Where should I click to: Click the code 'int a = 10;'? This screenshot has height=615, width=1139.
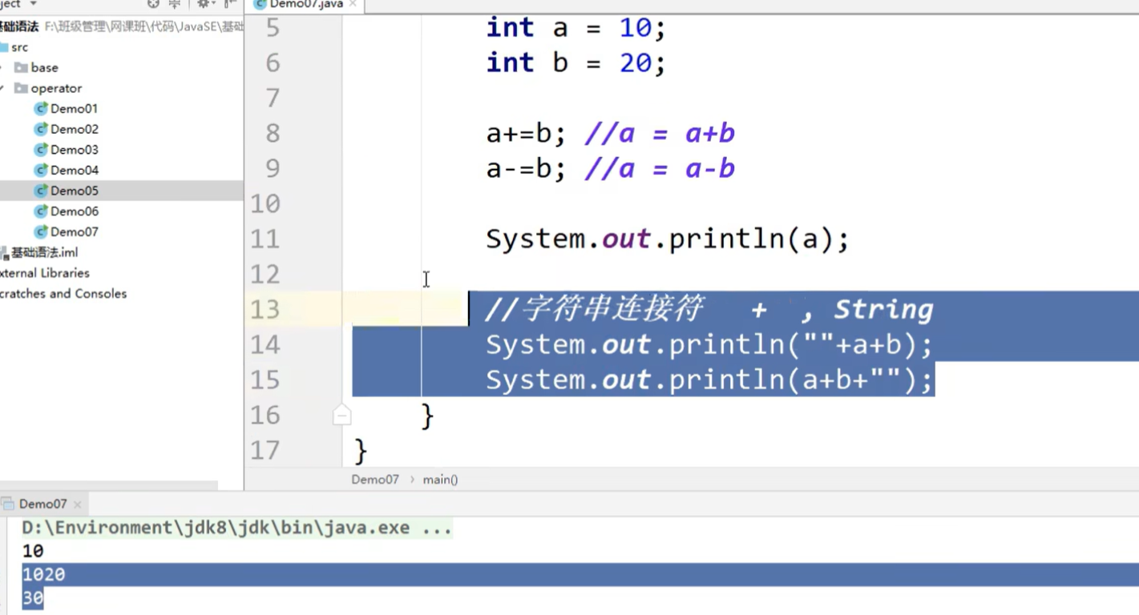[x=576, y=28]
